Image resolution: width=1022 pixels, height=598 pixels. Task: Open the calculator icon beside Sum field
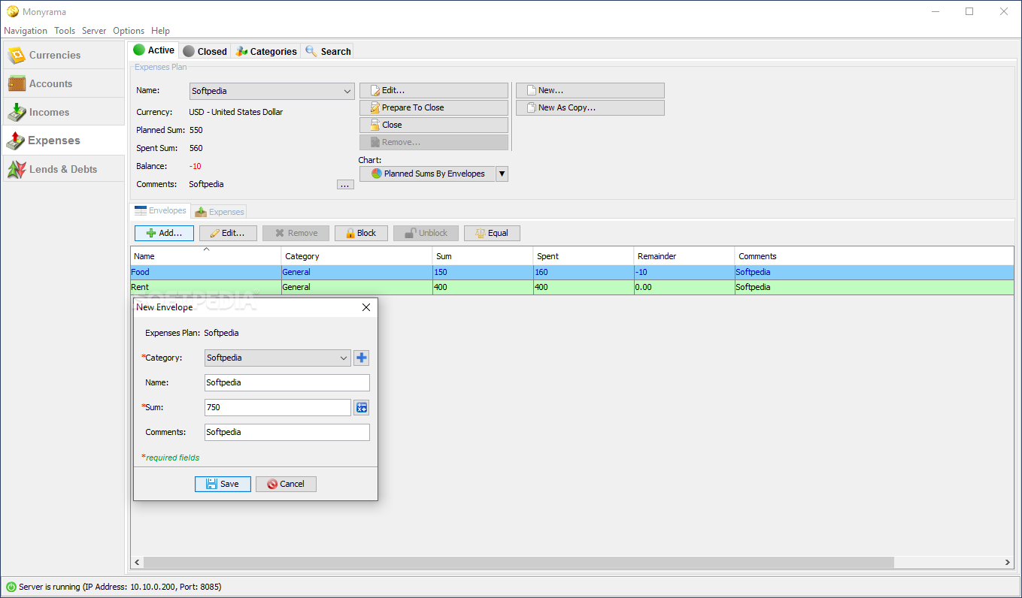pyautogui.click(x=362, y=407)
